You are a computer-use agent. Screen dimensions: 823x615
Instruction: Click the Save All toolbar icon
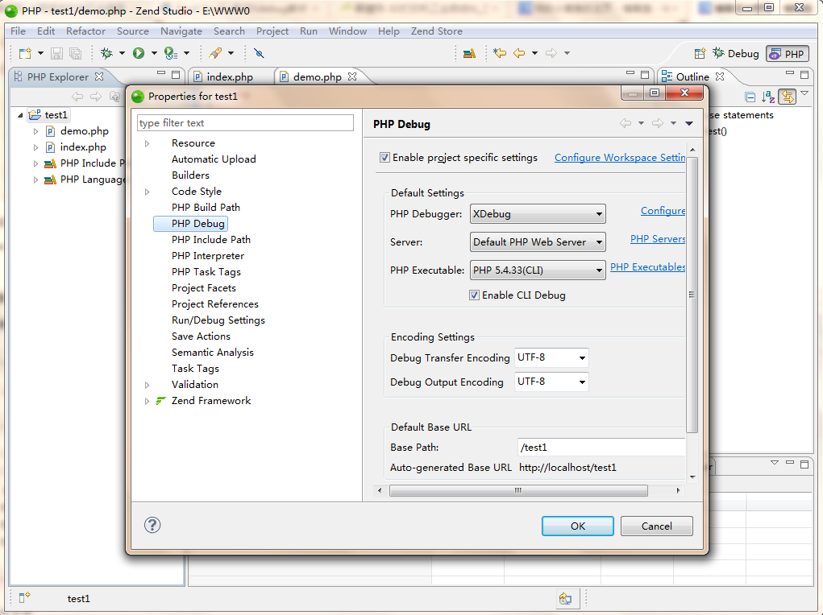pos(76,53)
